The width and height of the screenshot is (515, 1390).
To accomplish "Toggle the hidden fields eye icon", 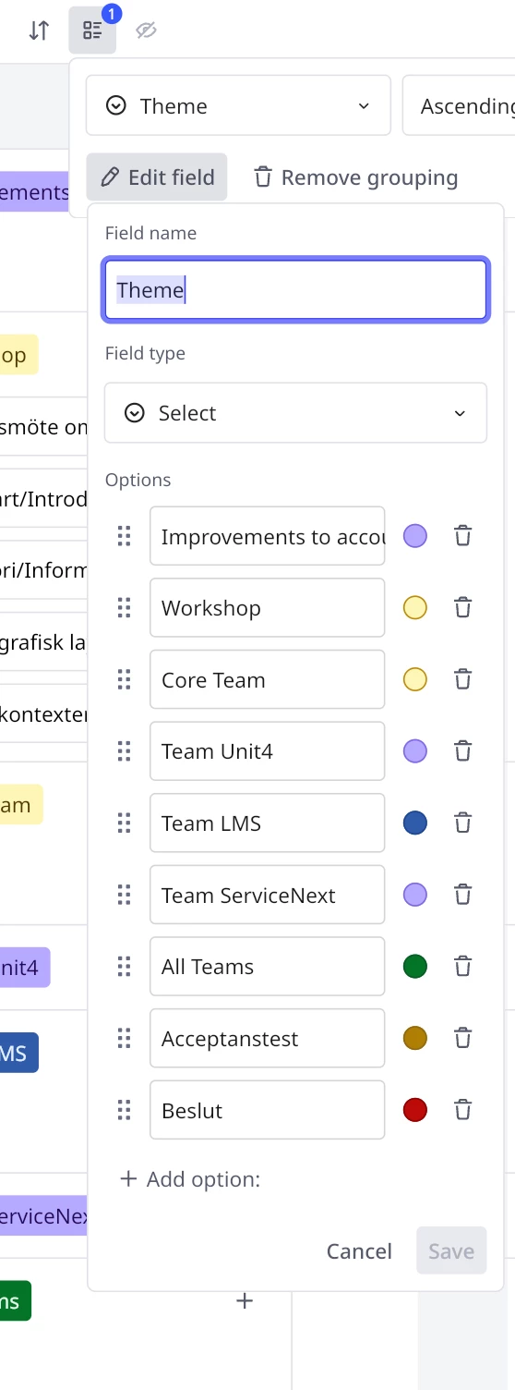I will 146,30.
